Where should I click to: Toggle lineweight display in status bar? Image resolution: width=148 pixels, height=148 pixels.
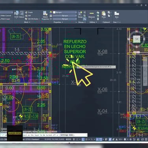click(x=106, y=139)
